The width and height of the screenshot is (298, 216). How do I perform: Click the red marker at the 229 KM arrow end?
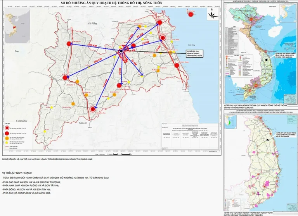69,44
